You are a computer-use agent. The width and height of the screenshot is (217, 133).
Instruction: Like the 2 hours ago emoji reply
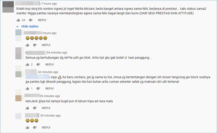point(27,45)
